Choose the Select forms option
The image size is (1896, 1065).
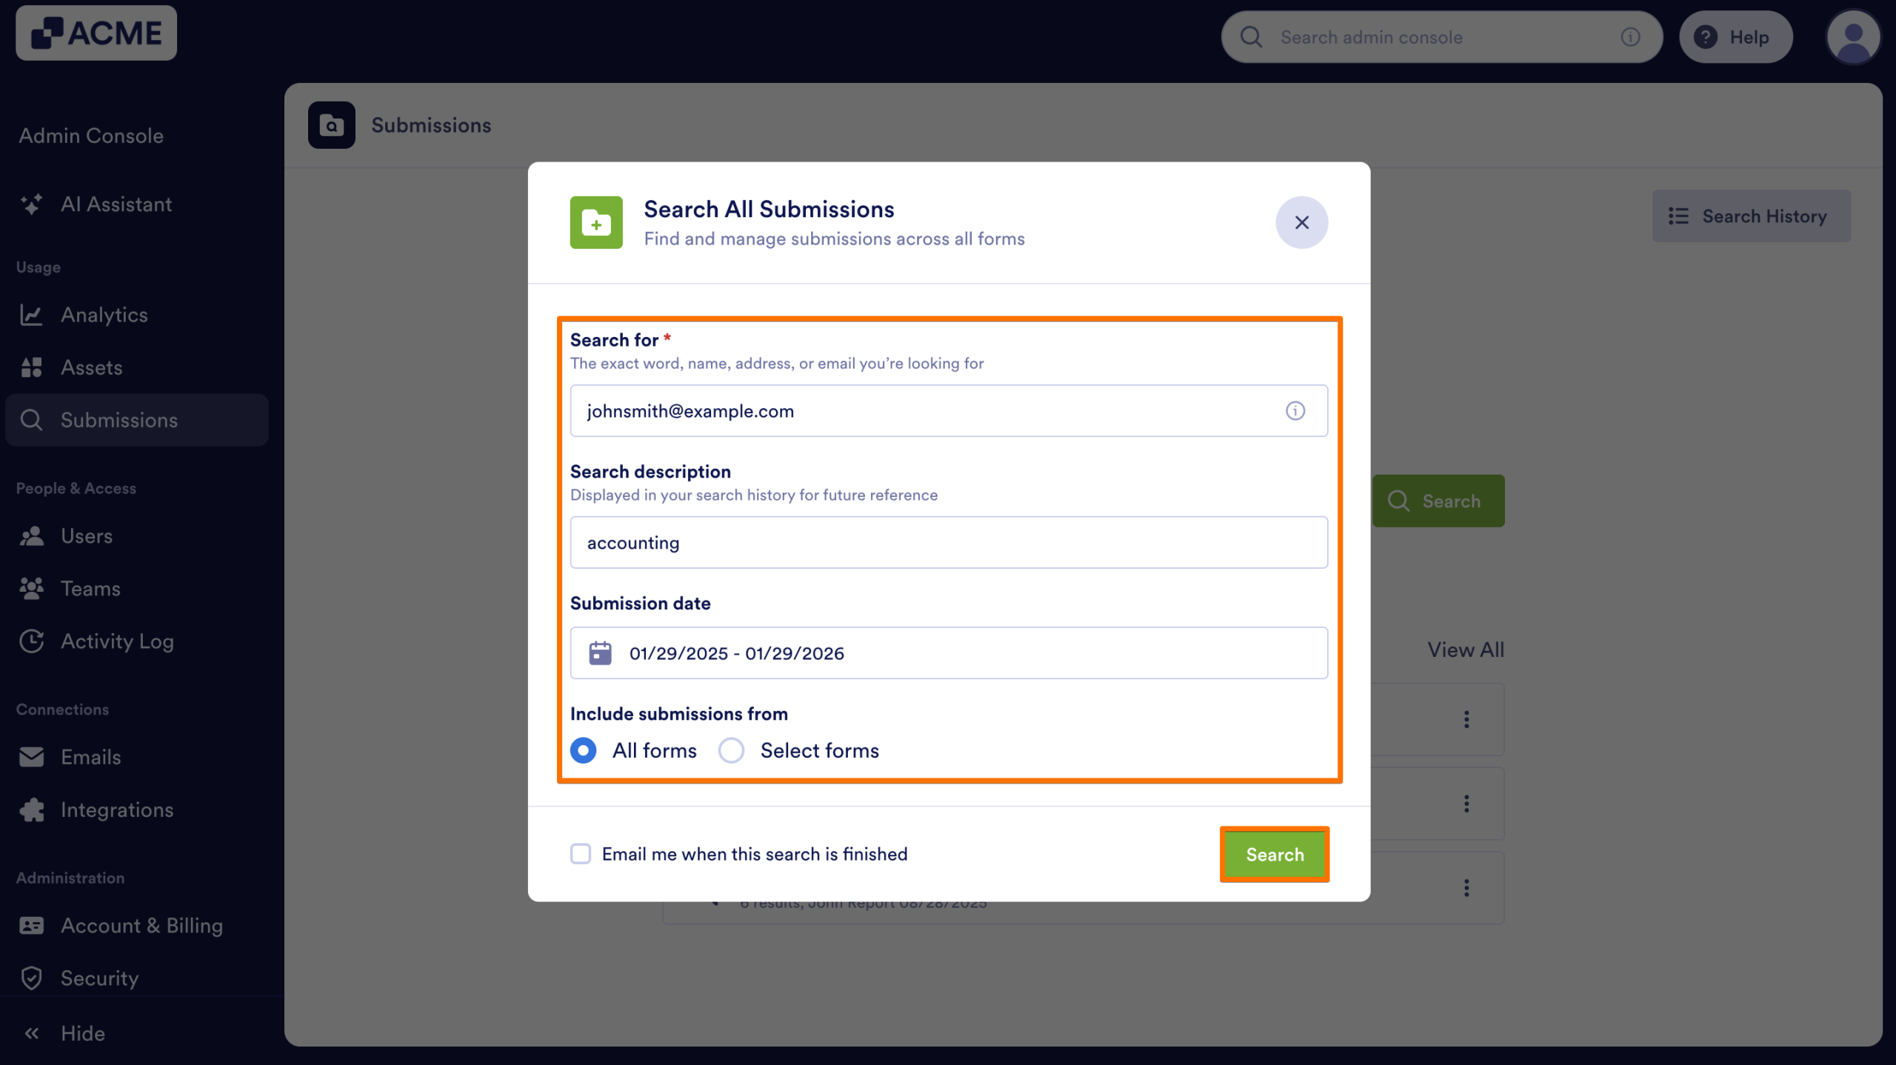tap(731, 750)
